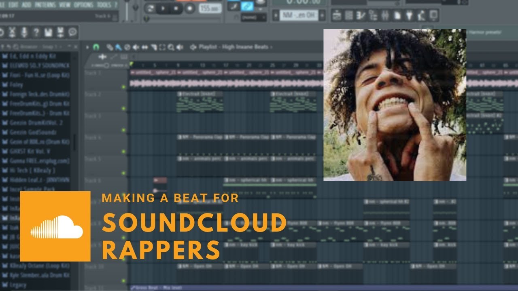Click the monitor-shaped icon at toolbar end

[x=433, y=16]
